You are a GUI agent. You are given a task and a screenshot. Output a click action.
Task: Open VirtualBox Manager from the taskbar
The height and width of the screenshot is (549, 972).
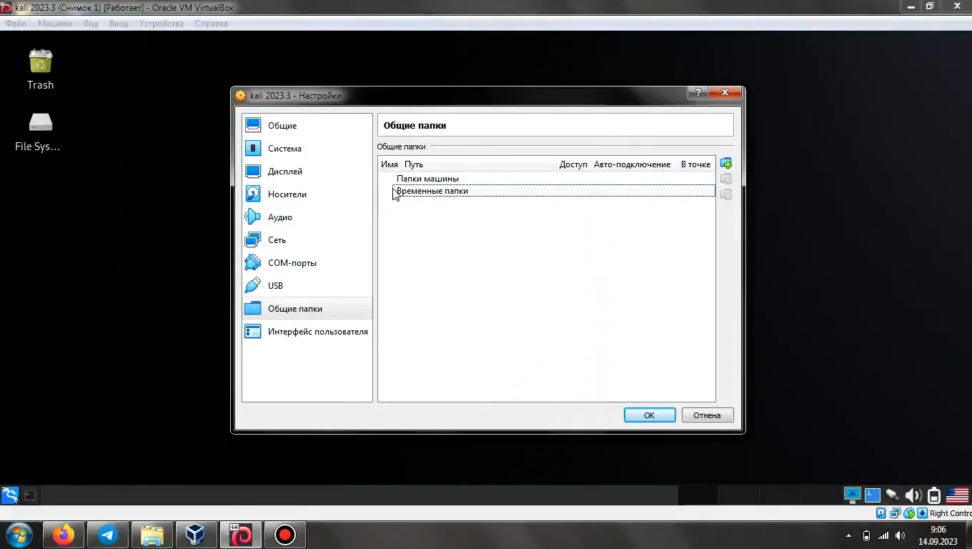coord(196,535)
